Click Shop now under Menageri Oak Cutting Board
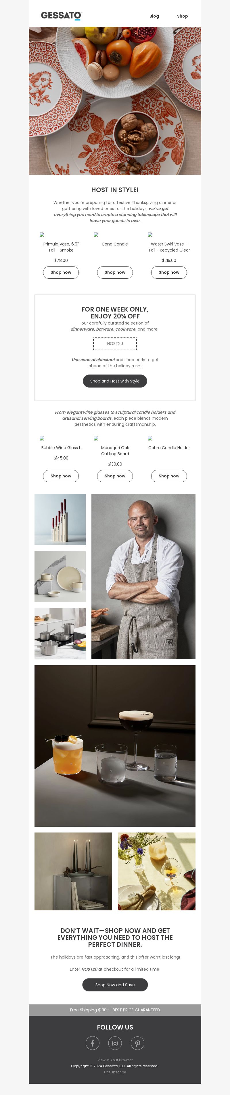Viewport: 230px width, 1095px height. (115, 476)
